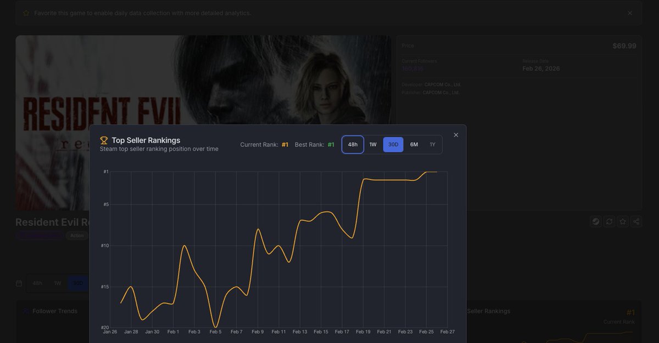This screenshot has width=659, height=343.
Task: Click the developer CAPCOM Co., Ltd. text
Action: tap(443, 84)
